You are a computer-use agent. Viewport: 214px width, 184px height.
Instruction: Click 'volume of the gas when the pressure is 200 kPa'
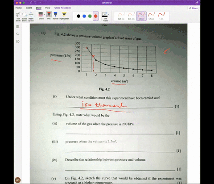100,124
